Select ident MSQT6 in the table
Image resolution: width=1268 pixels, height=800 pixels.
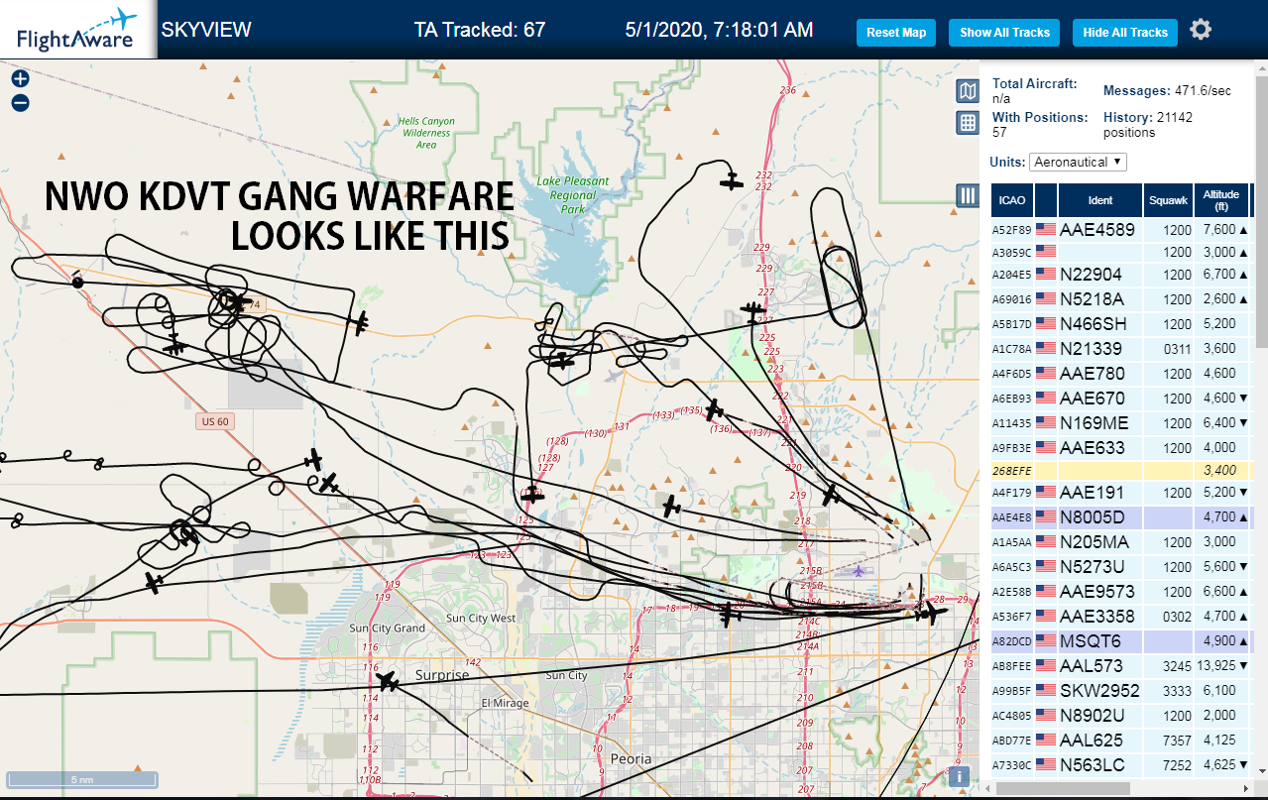(x=1090, y=641)
